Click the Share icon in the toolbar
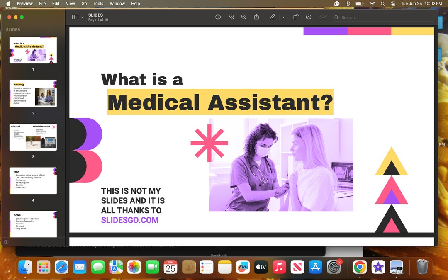 (x=256, y=17)
